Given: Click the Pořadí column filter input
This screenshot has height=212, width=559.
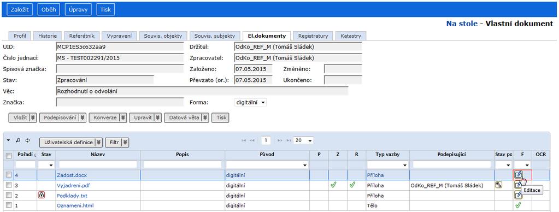Looking at the screenshot, I should 25,164.
